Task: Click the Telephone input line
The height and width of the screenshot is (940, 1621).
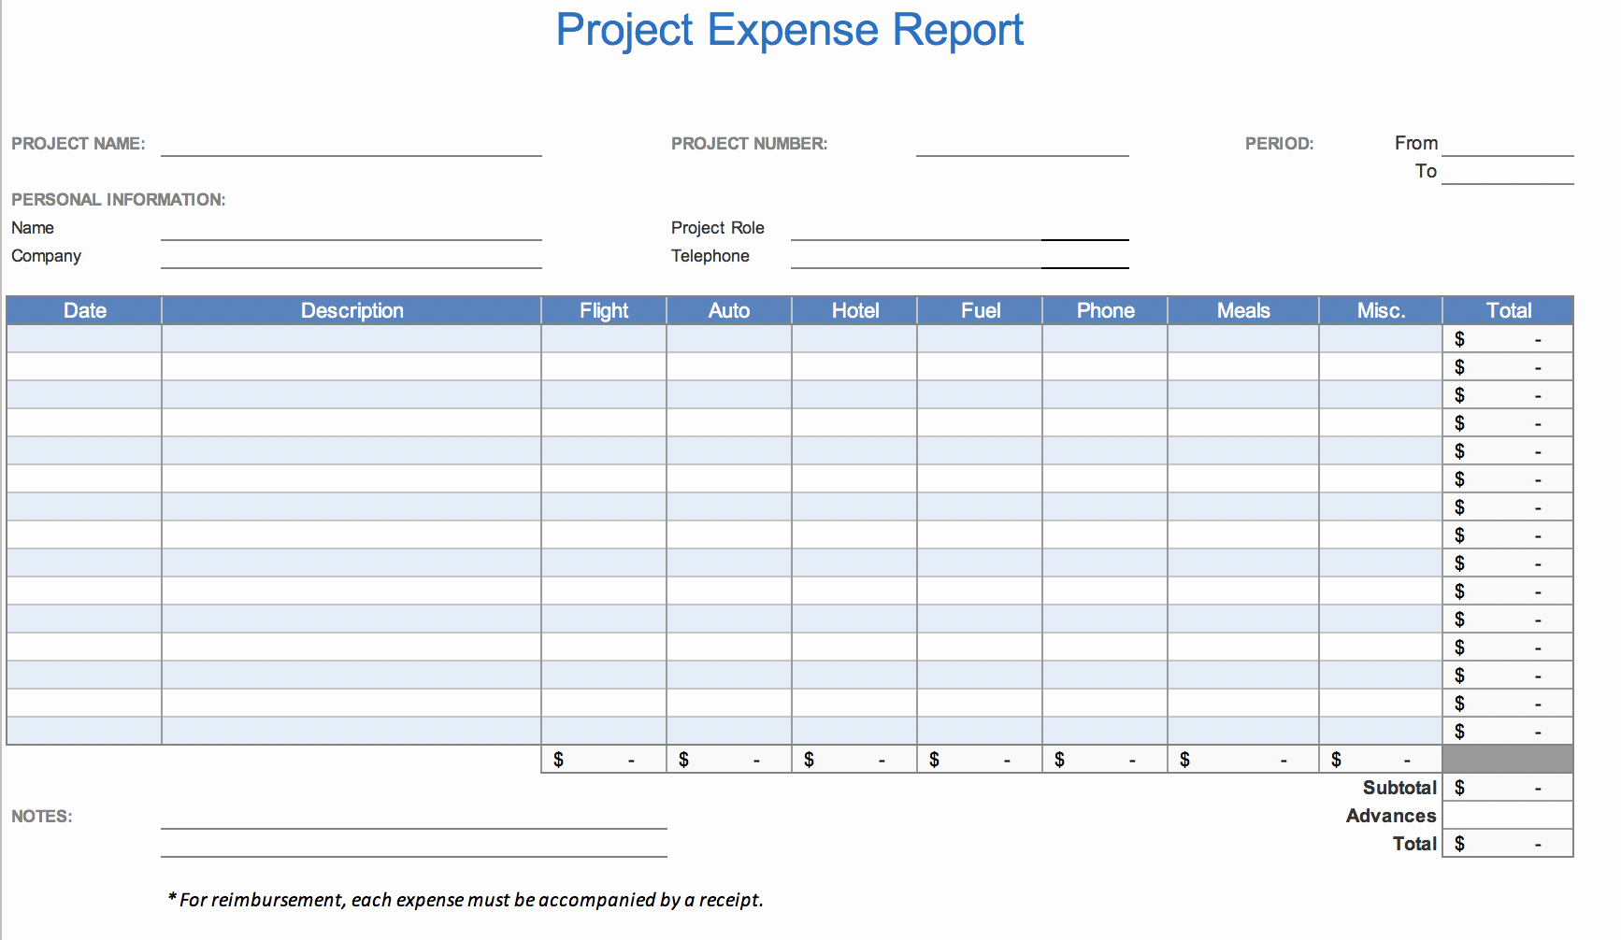Action: 960,256
